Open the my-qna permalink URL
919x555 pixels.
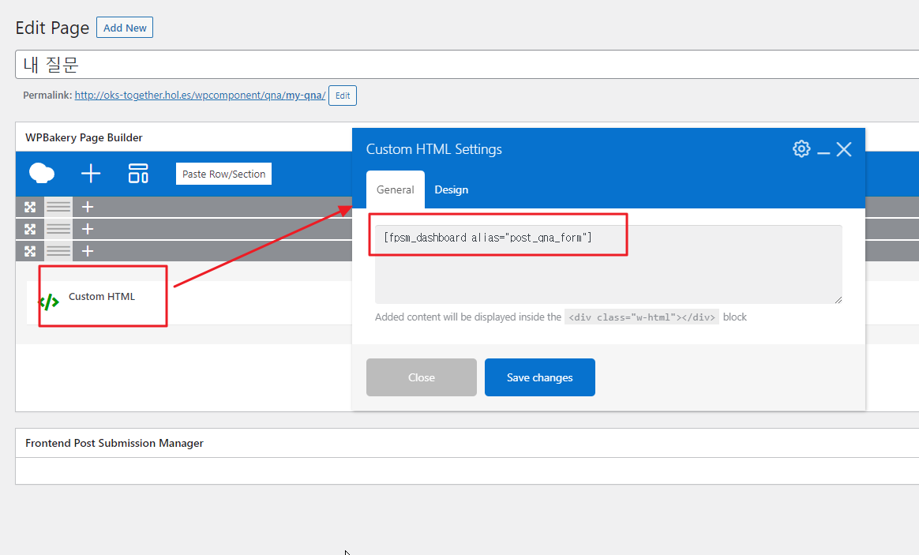200,95
